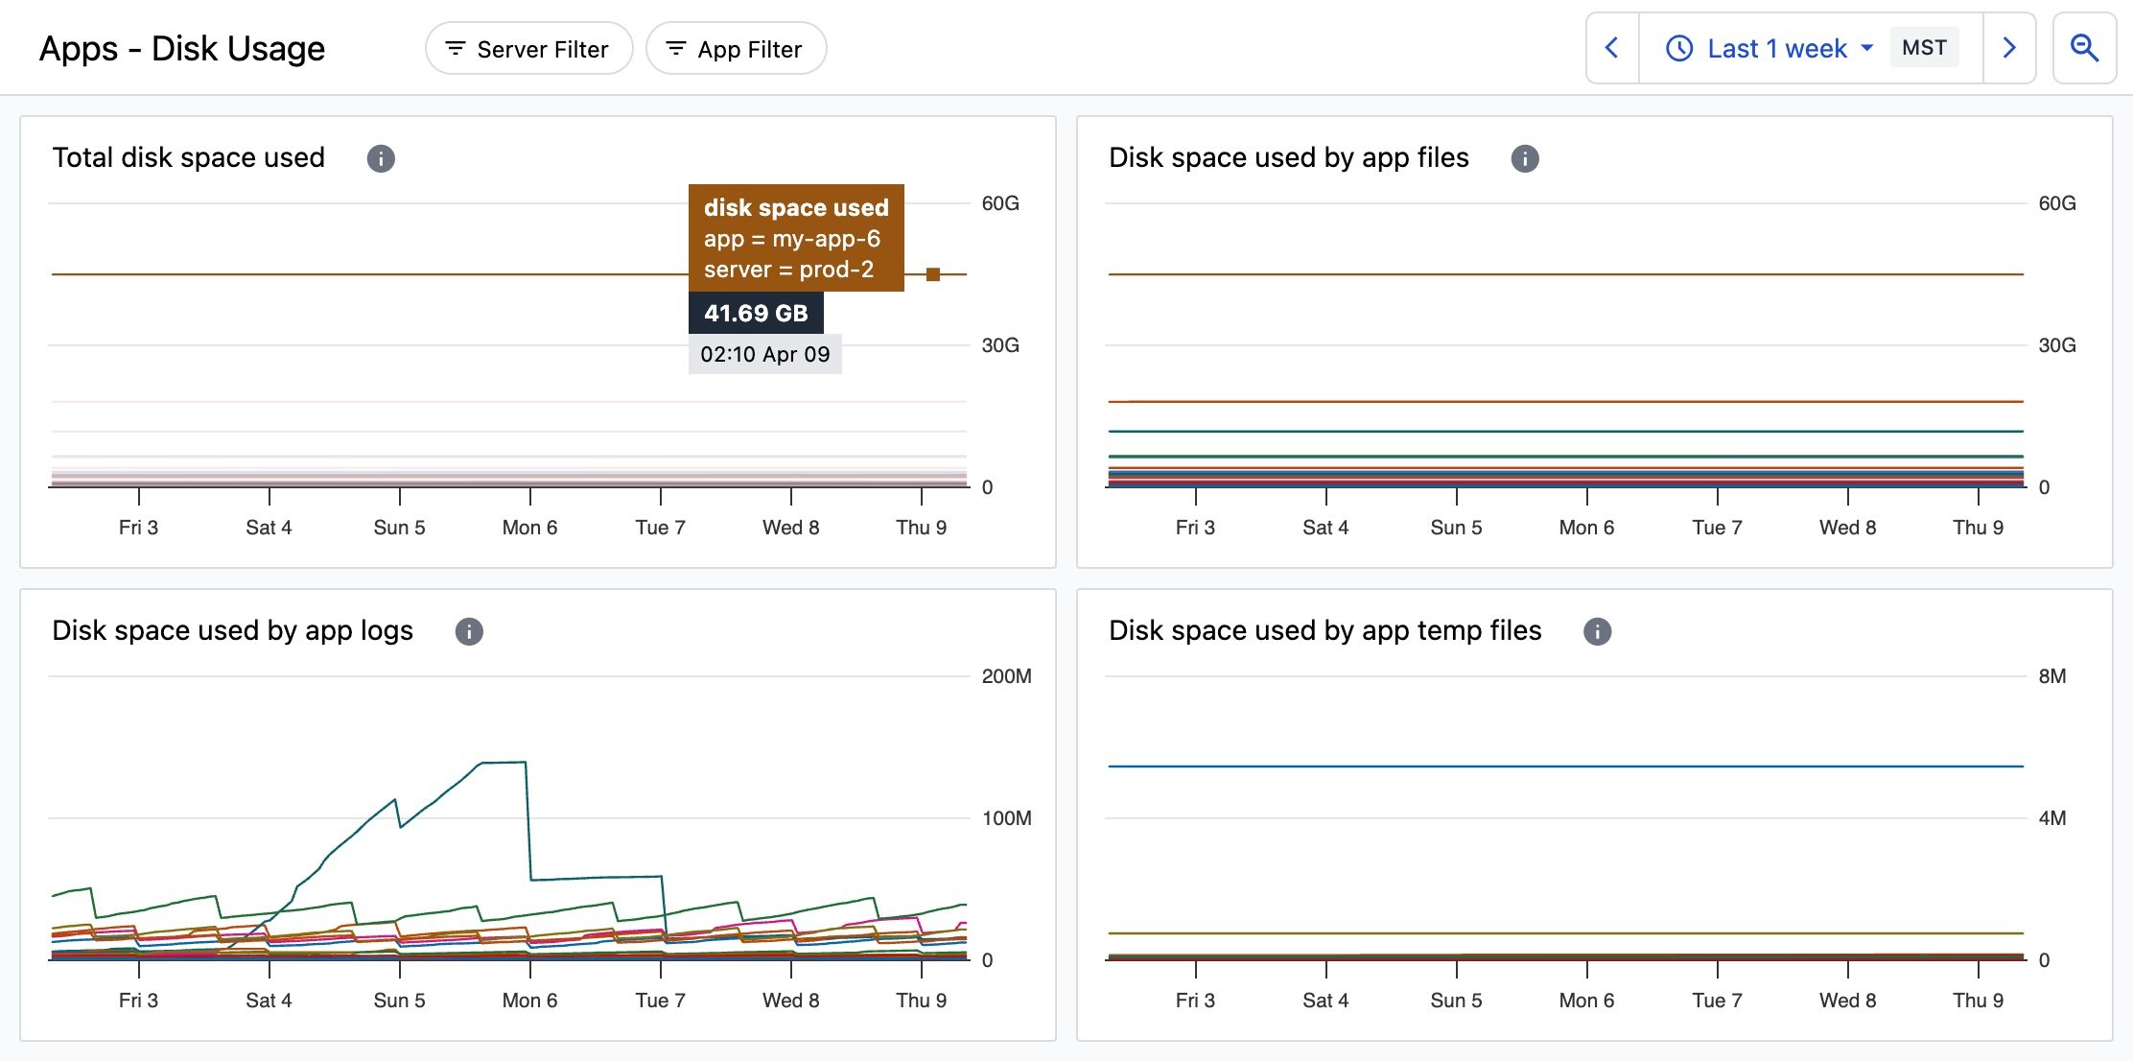This screenshot has height=1061, width=2133.
Task: Click the MST timezone badge
Action: coord(1923,48)
